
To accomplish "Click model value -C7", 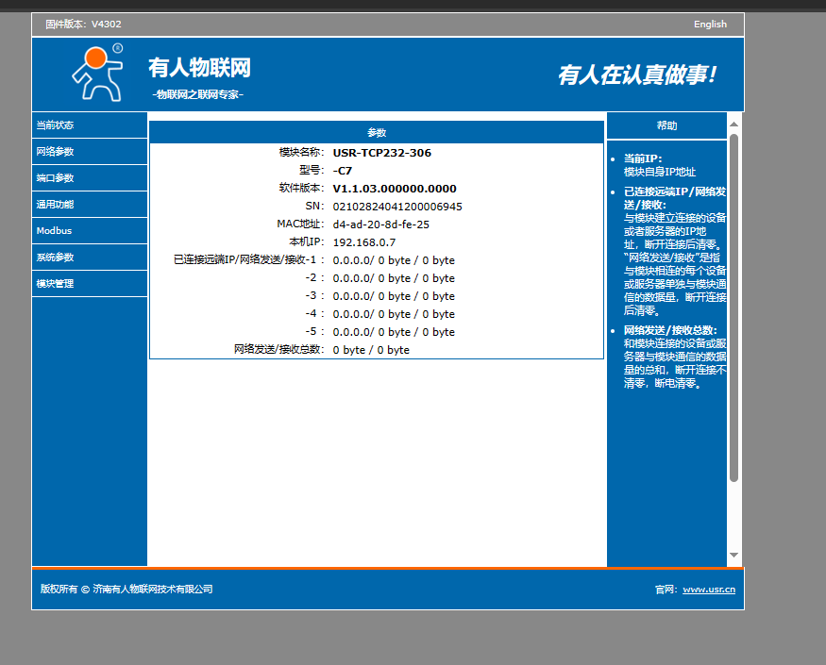I will coord(343,171).
